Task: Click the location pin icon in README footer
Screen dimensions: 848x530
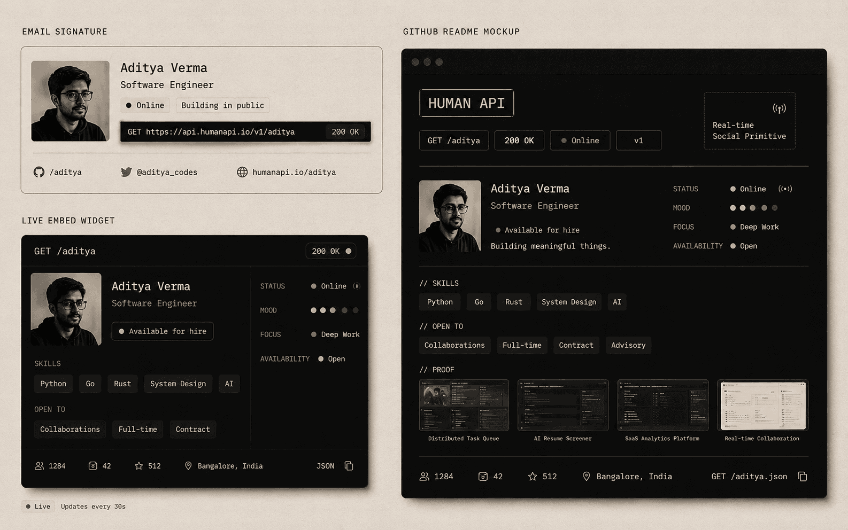Action: pyautogui.click(x=587, y=476)
